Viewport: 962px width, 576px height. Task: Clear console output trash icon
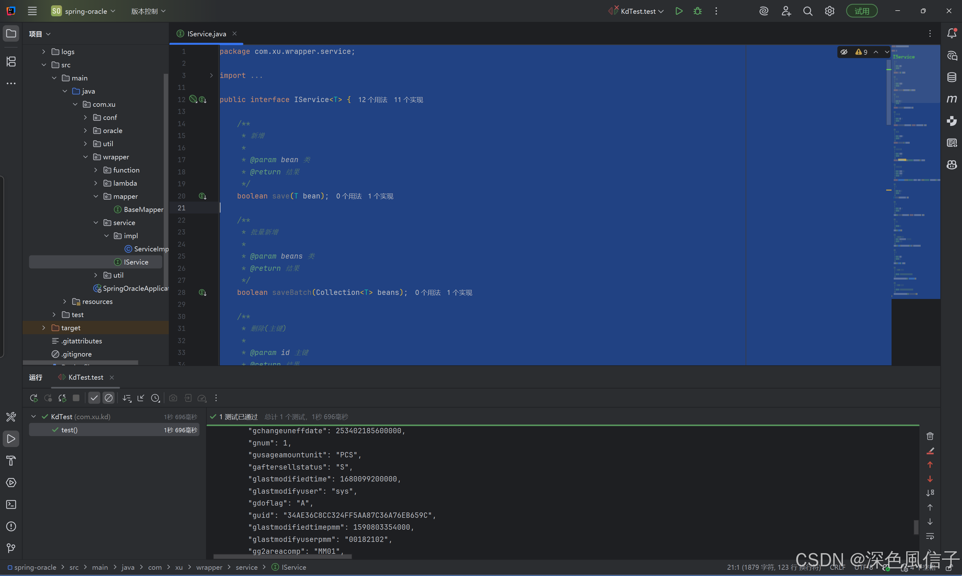tap(930, 436)
